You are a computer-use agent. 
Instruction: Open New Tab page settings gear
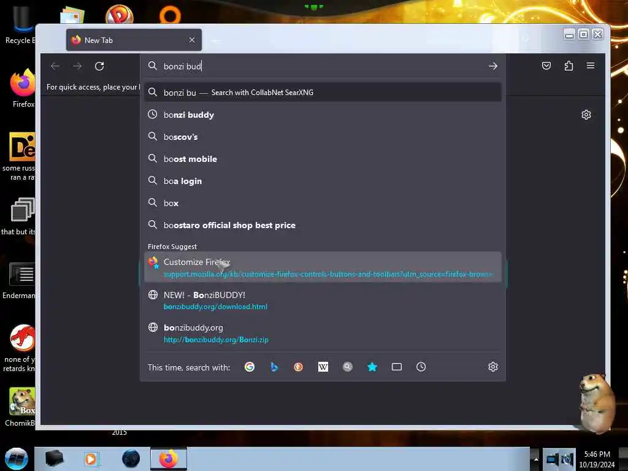tap(586, 115)
